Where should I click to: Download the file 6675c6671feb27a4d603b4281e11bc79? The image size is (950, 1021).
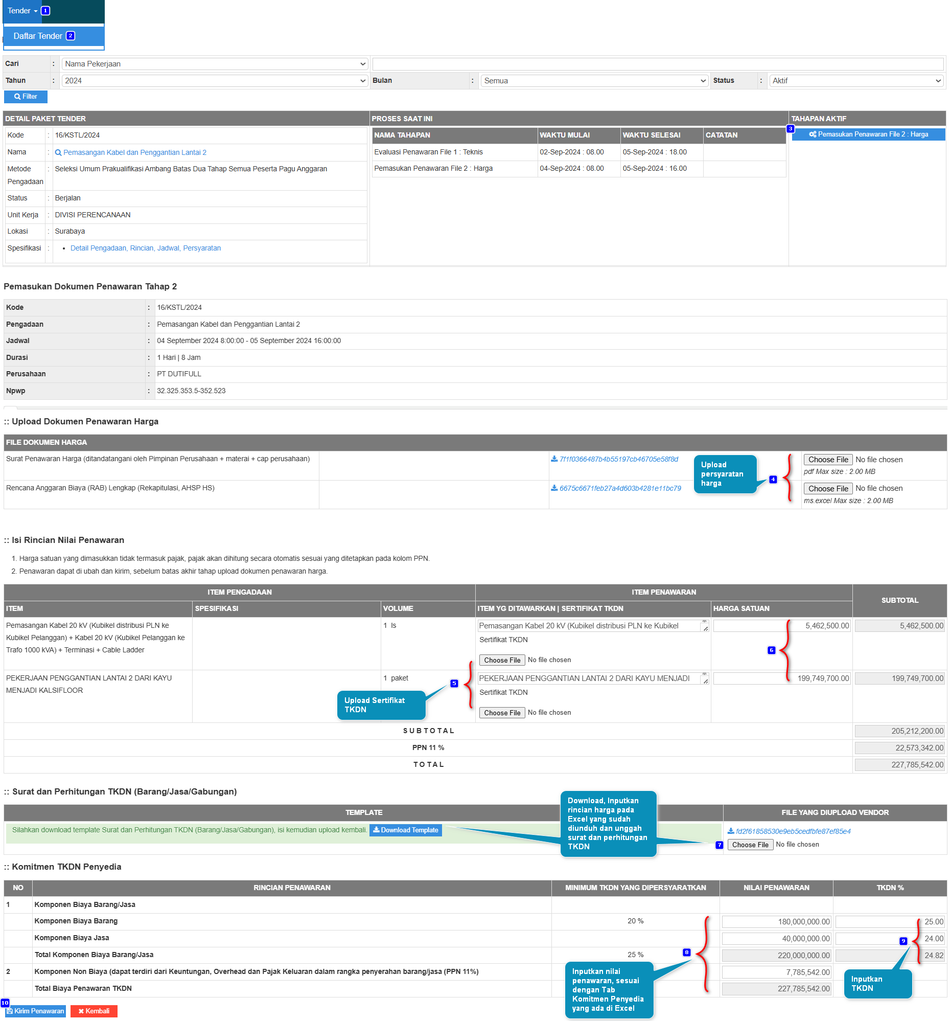pyautogui.click(x=620, y=488)
